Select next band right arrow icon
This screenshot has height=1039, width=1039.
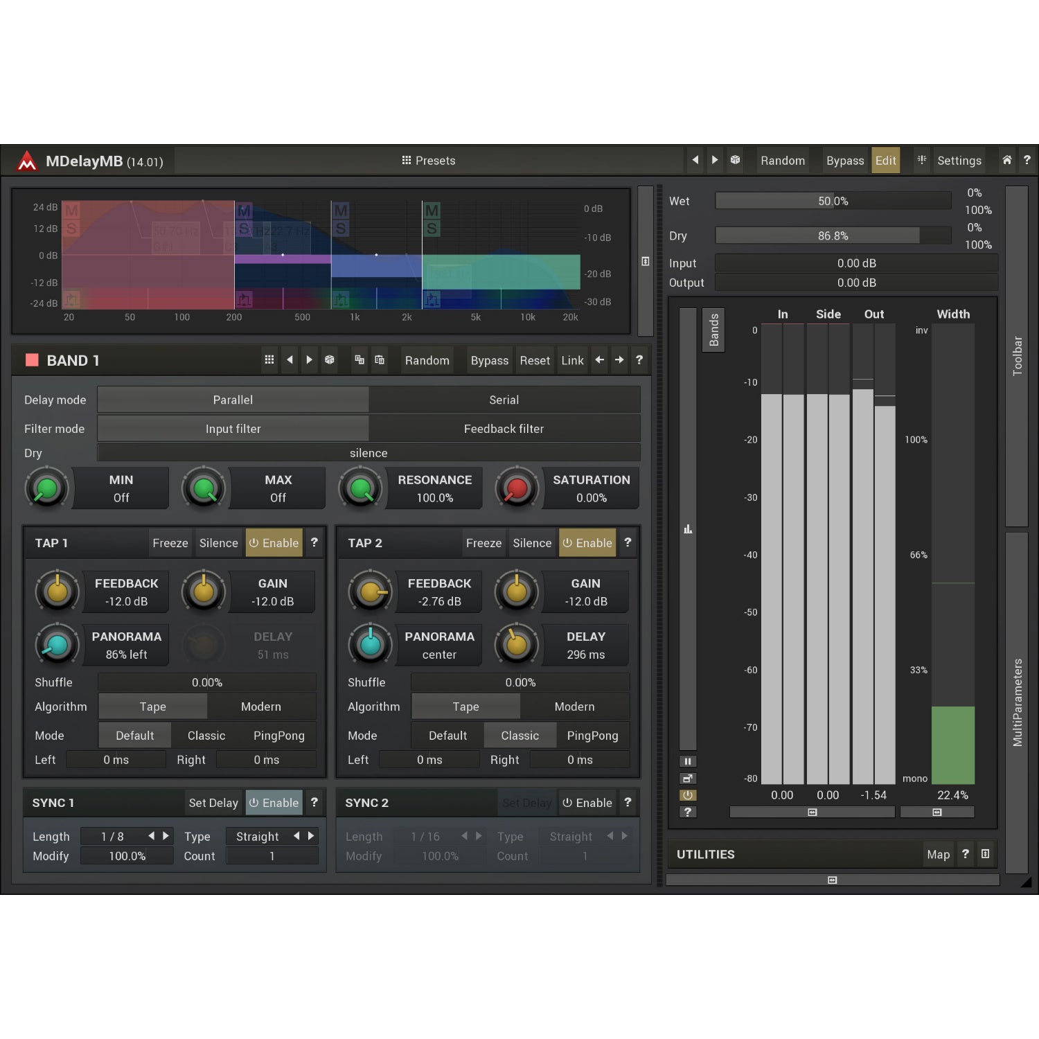(x=619, y=359)
